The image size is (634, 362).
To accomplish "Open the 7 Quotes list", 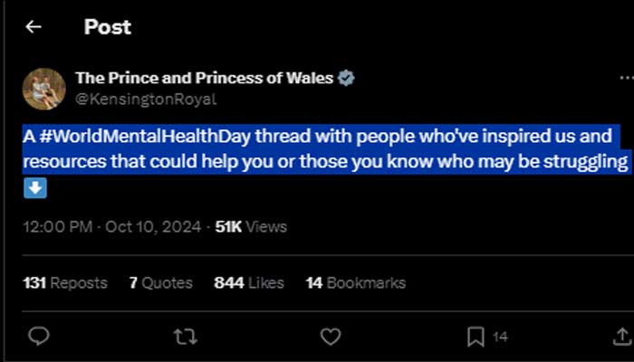I will point(160,283).
